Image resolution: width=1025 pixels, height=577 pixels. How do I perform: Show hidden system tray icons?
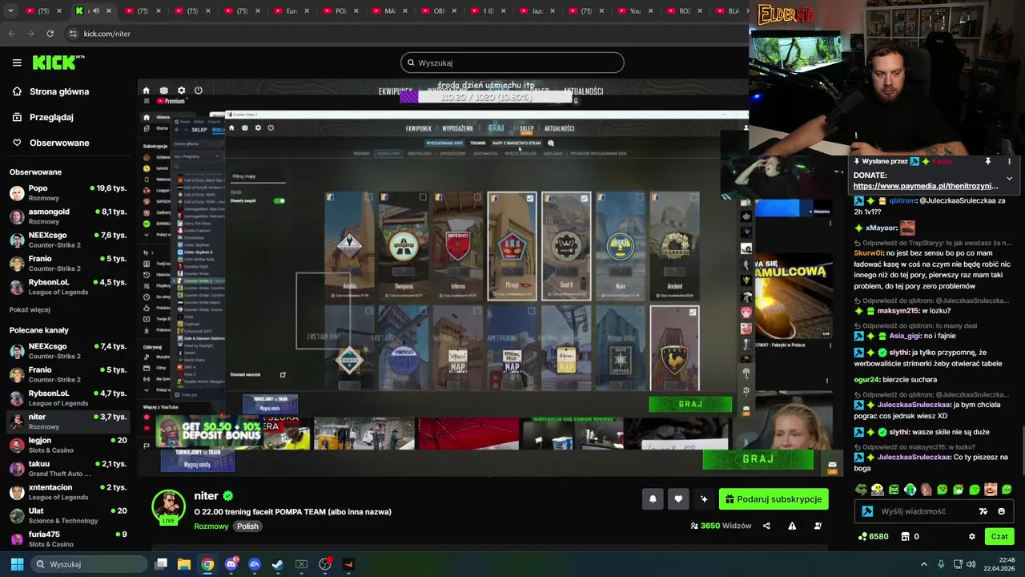coord(923,564)
